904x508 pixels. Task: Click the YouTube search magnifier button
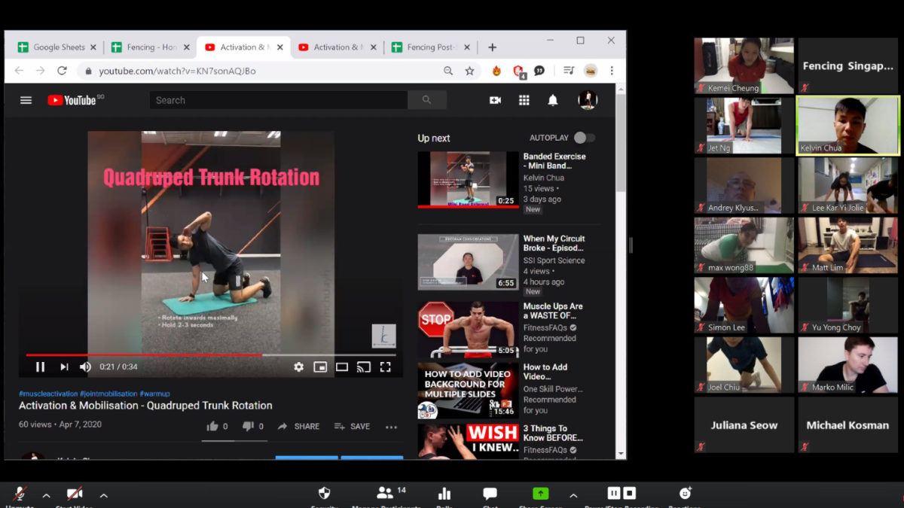click(x=427, y=100)
